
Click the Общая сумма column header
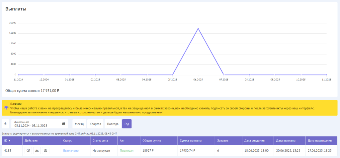pyautogui.click(x=152, y=140)
